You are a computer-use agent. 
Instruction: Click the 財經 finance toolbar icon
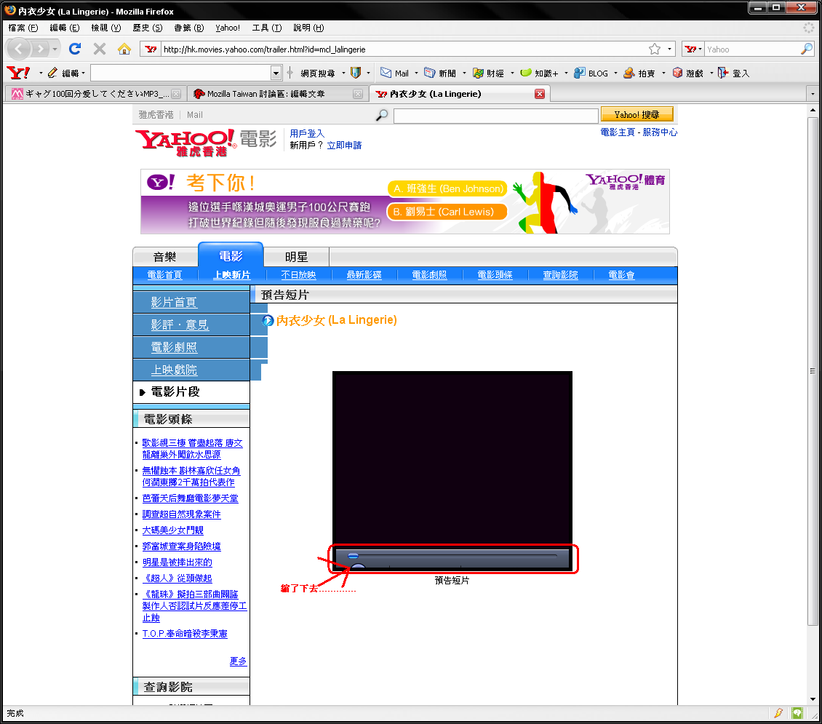click(x=478, y=73)
